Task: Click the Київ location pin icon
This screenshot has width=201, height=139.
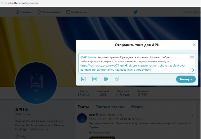Action: pos(17,136)
